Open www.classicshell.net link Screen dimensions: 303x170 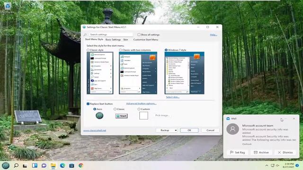(x=95, y=130)
